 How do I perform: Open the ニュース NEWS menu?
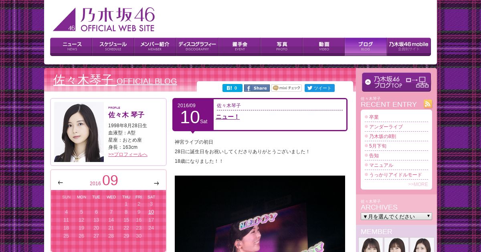71,47
